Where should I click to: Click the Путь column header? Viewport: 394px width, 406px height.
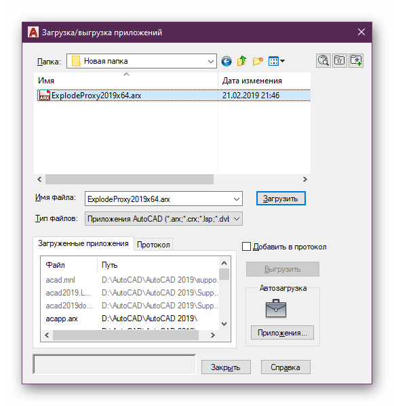(x=158, y=265)
